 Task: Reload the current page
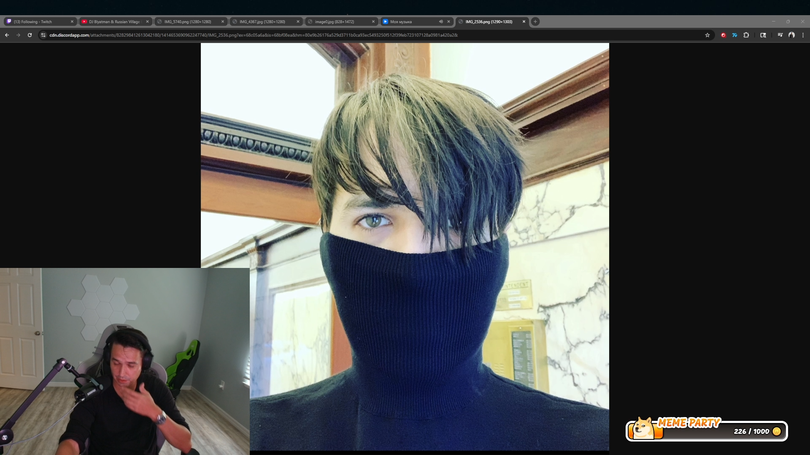[30, 35]
